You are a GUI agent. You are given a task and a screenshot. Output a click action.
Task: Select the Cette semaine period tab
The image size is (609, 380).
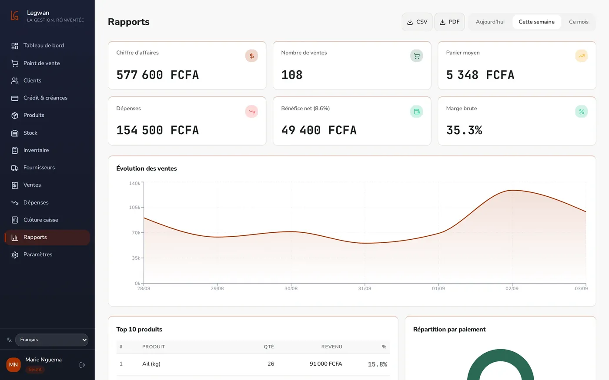tap(536, 22)
